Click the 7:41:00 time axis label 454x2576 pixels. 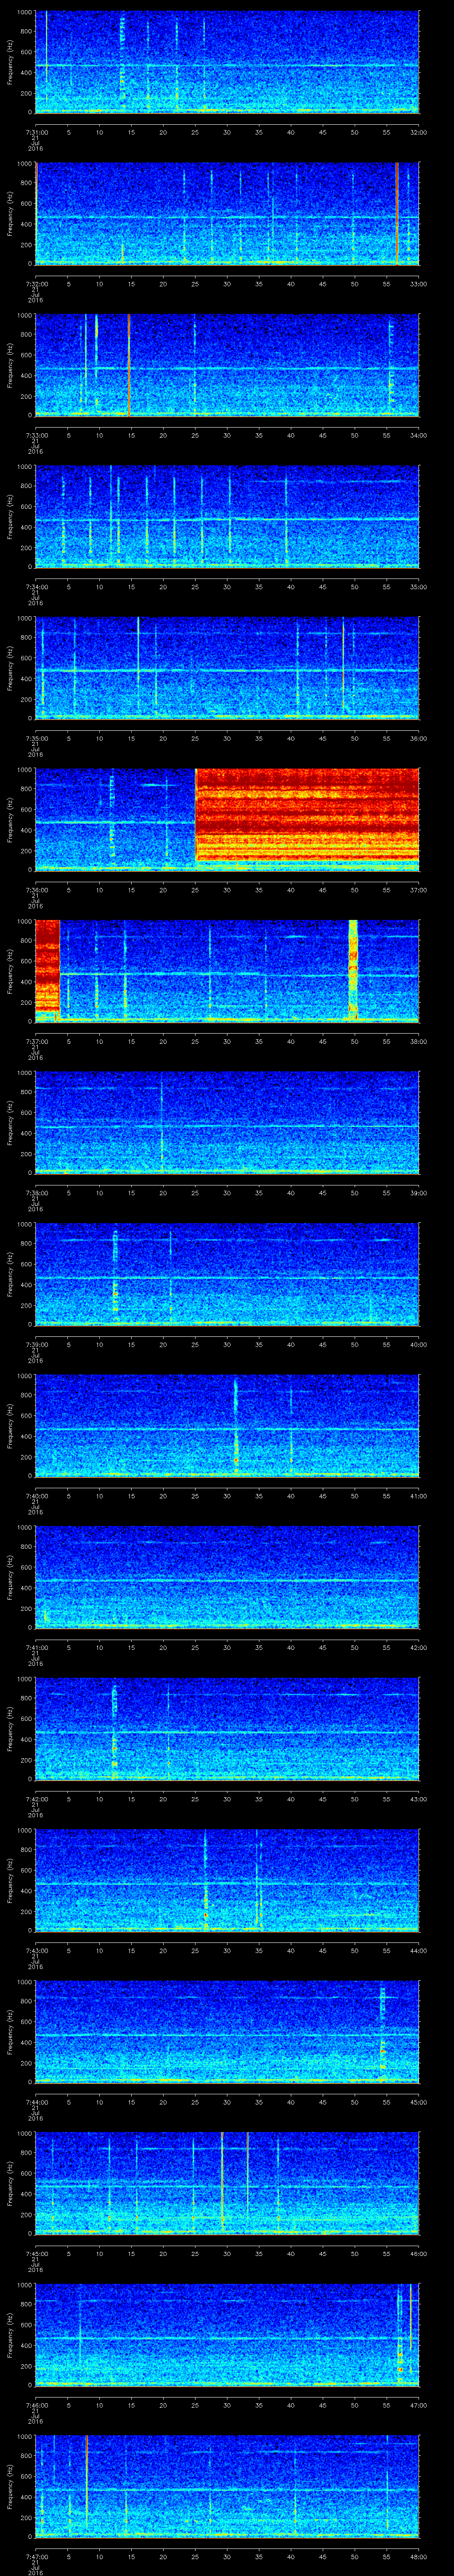36,1647
